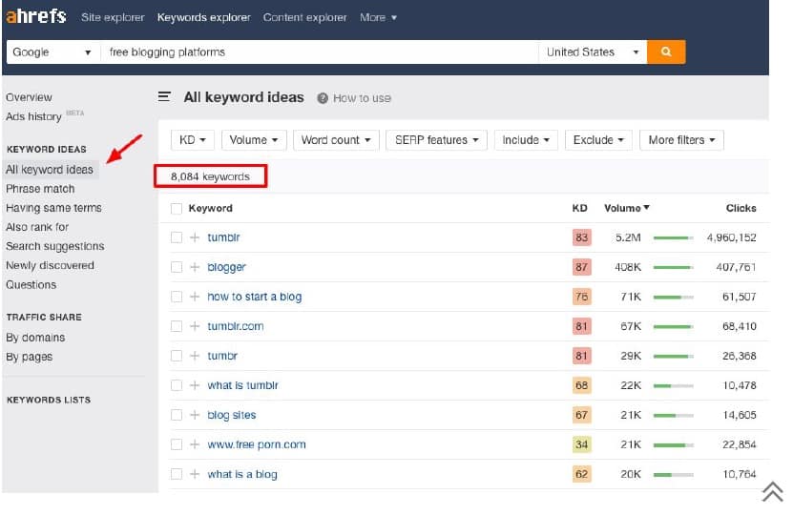Check the box for tumblr.com row

pyautogui.click(x=176, y=326)
